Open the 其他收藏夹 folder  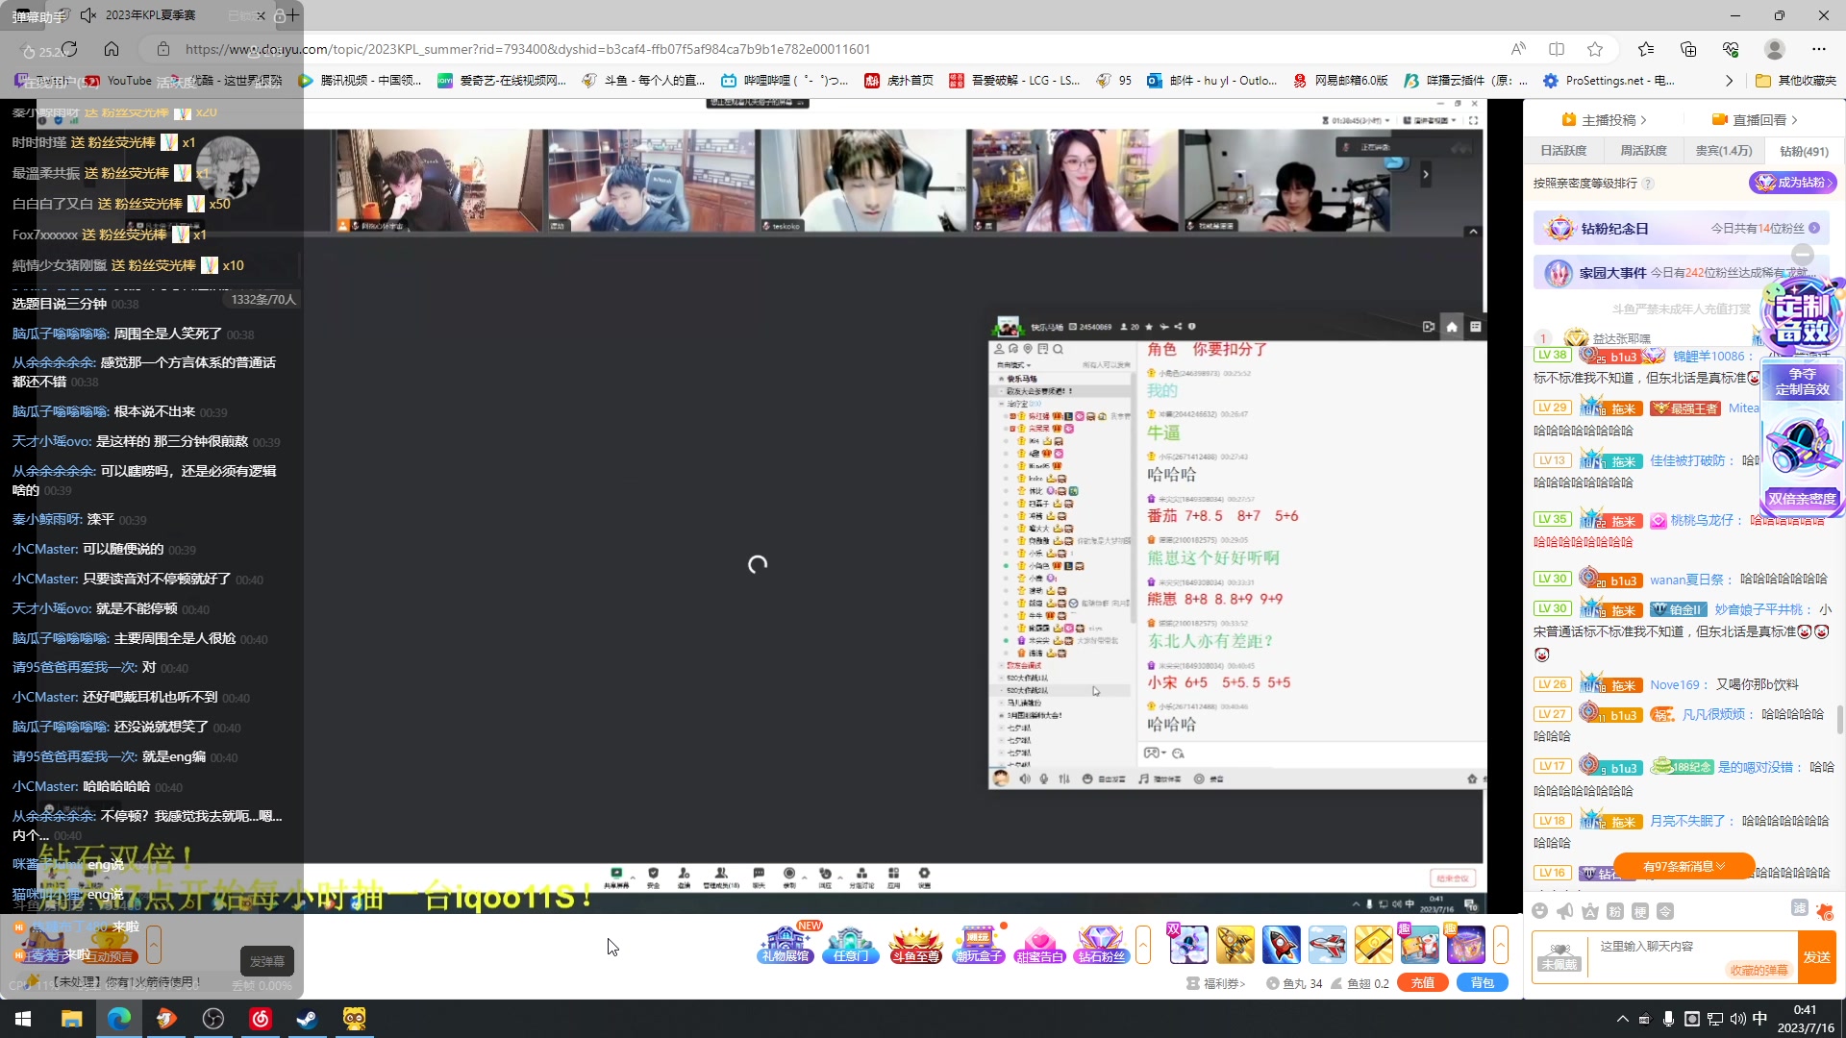click(1796, 81)
